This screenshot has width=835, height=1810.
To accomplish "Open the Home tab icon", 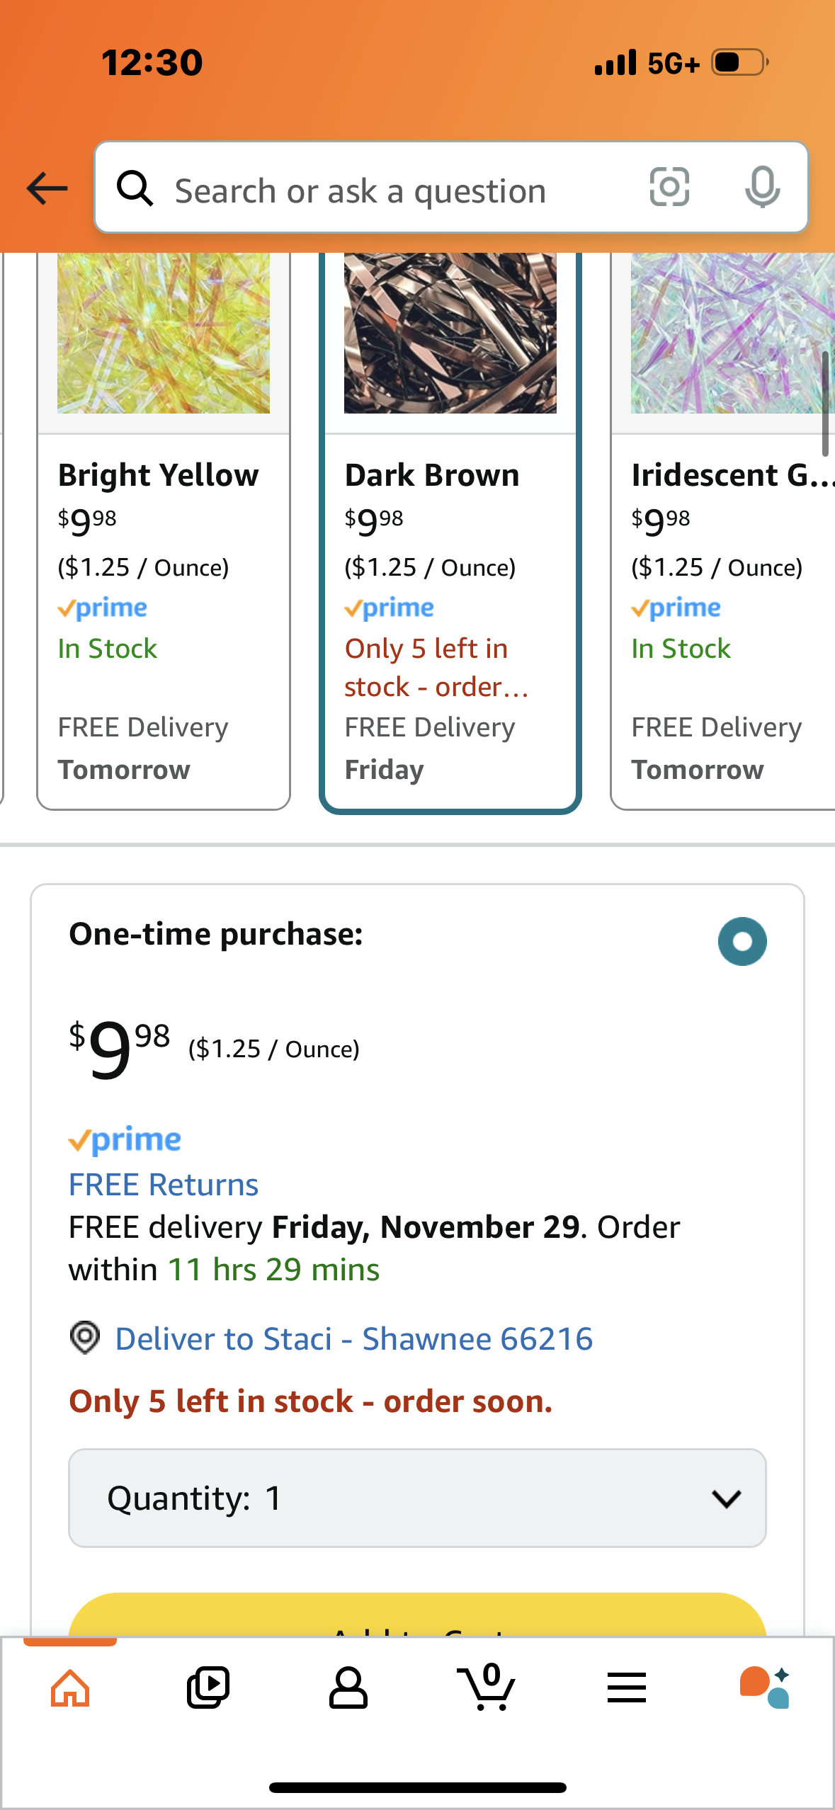I will [x=70, y=1688].
